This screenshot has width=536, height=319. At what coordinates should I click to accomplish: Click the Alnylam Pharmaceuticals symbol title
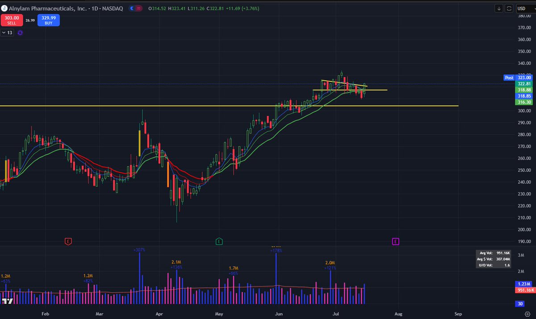coord(66,8)
